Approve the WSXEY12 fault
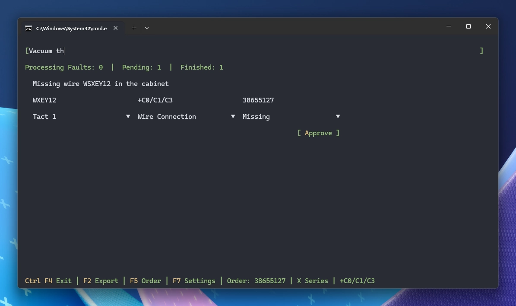Screen dimensions: 516x306 tap(318, 133)
